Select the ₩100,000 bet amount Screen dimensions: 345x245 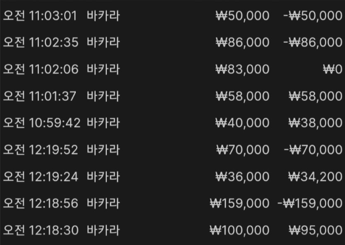click(x=239, y=231)
